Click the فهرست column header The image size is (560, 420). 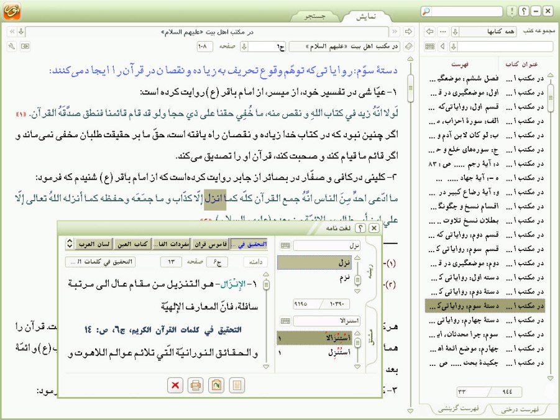point(460,64)
